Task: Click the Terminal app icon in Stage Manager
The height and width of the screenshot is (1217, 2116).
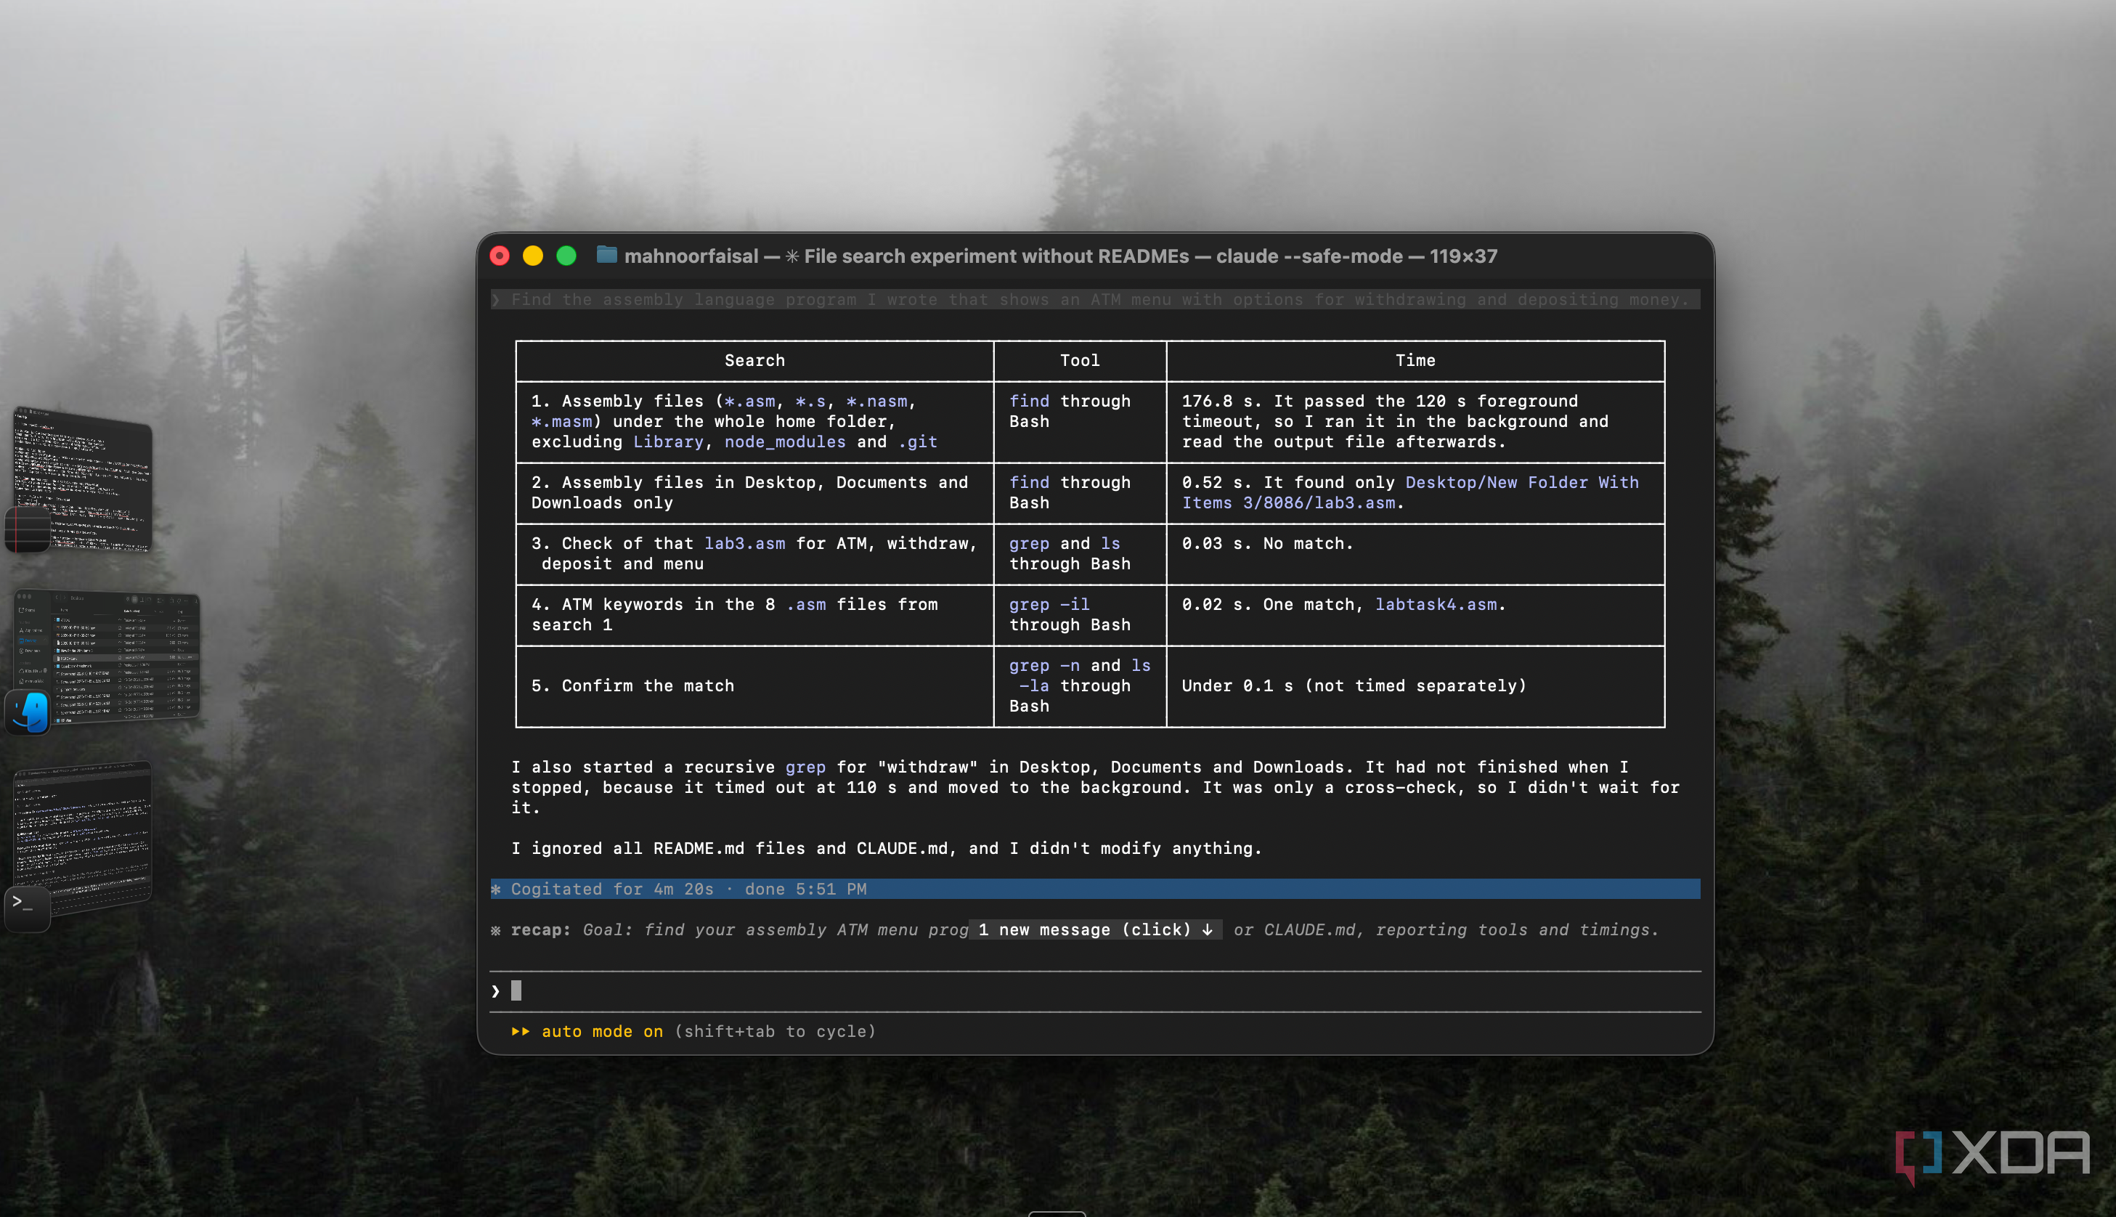Action: pos(28,908)
